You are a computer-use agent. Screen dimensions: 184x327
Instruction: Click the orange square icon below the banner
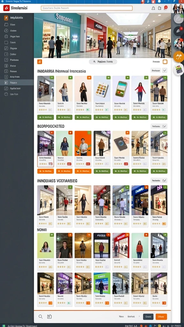tap(40, 62)
